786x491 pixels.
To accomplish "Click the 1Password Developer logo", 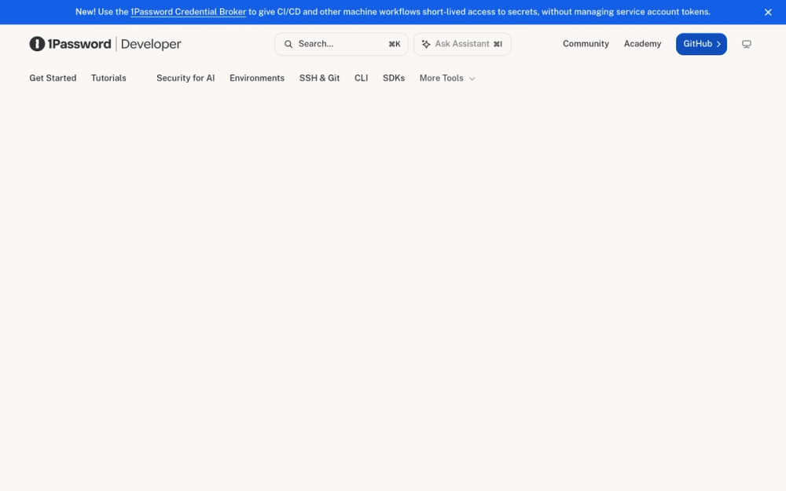I will tap(105, 44).
